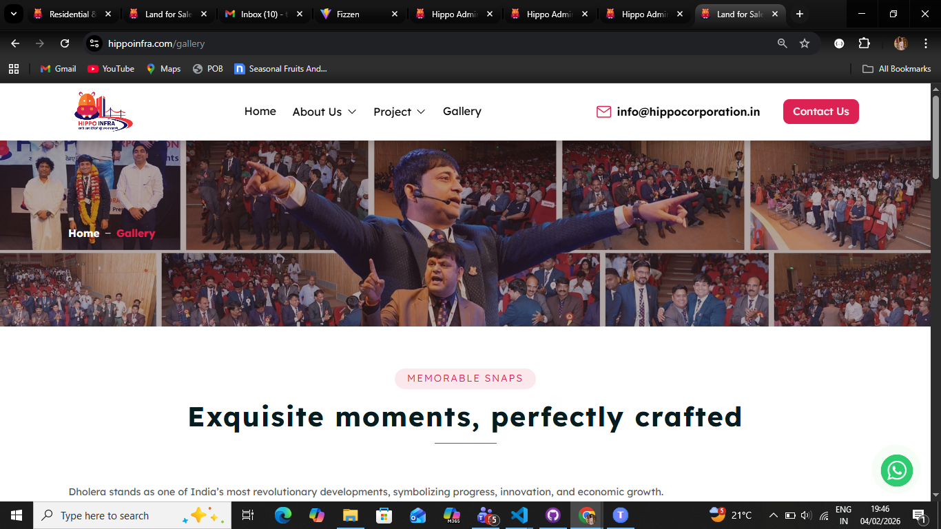Open the Chrome apps grid icon
941x529 pixels.
(x=13, y=69)
